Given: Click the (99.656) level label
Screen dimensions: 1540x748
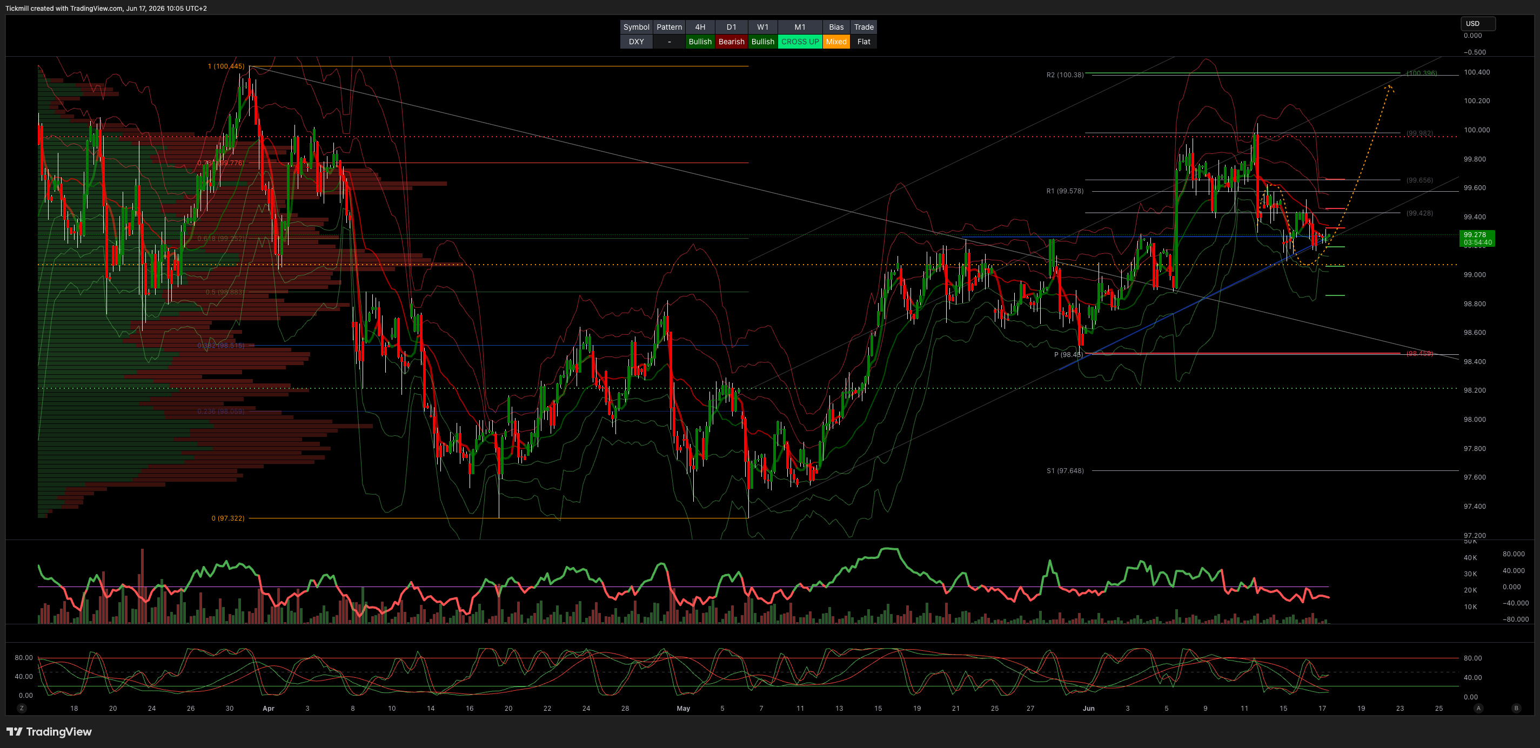Looking at the screenshot, I should (1420, 180).
